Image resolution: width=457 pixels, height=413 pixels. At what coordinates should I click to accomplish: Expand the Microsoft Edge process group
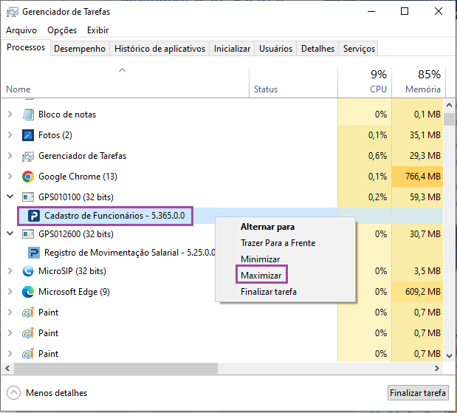click(x=10, y=292)
